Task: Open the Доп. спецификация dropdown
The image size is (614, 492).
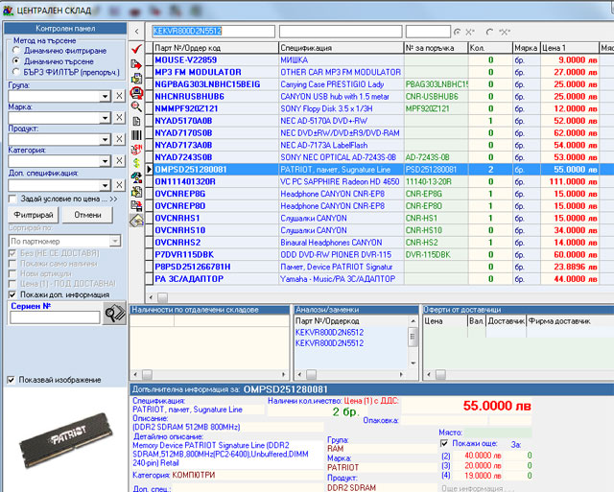Action: pos(105,185)
